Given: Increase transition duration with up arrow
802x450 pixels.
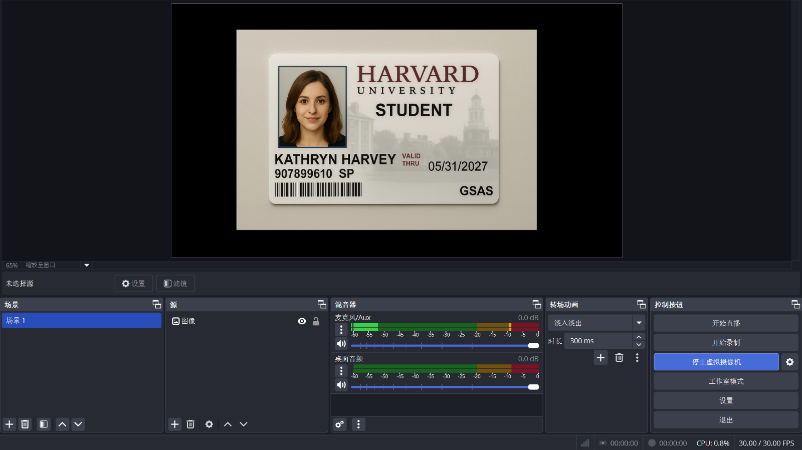Looking at the screenshot, I should [639, 337].
